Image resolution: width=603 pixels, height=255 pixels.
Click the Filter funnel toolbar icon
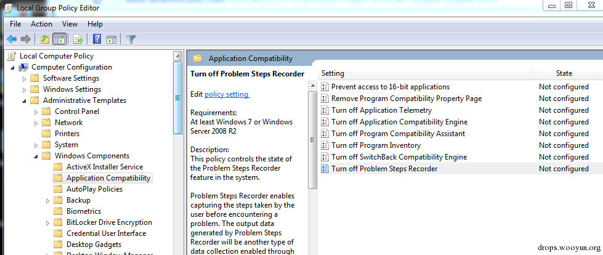[x=131, y=39]
